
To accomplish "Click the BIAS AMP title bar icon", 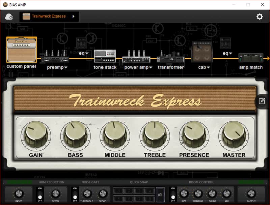I will pyautogui.click(x=5, y=5).
